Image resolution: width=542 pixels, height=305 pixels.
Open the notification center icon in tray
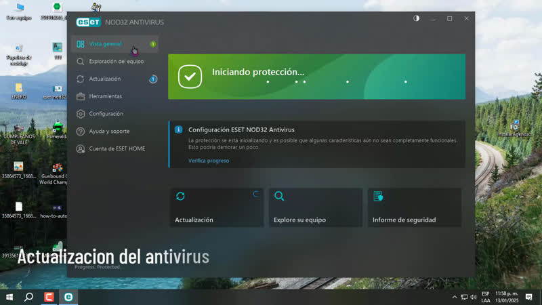tap(528, 297)
